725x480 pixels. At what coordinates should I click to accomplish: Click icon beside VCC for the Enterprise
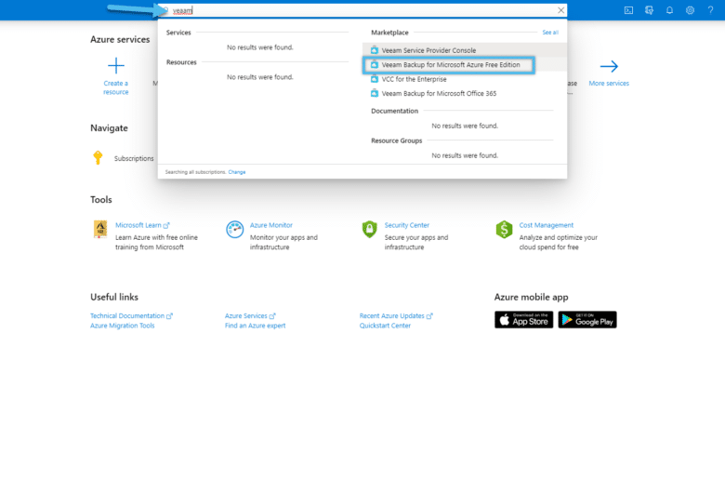point(375,79)
